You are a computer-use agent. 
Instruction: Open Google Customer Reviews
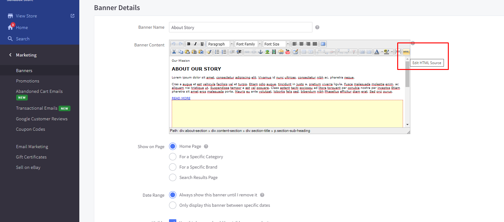click(x=42, y=119)
